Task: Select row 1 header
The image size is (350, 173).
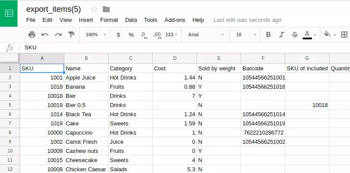Action: (x=10, y=68)
